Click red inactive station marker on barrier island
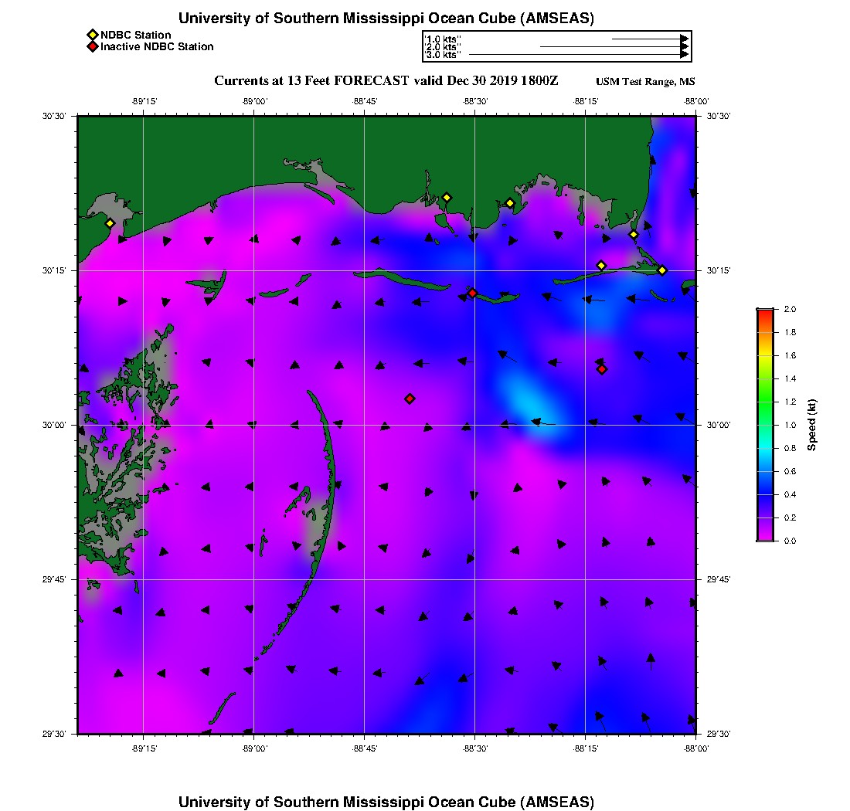 pyautogui.click(x=472, y=293)
